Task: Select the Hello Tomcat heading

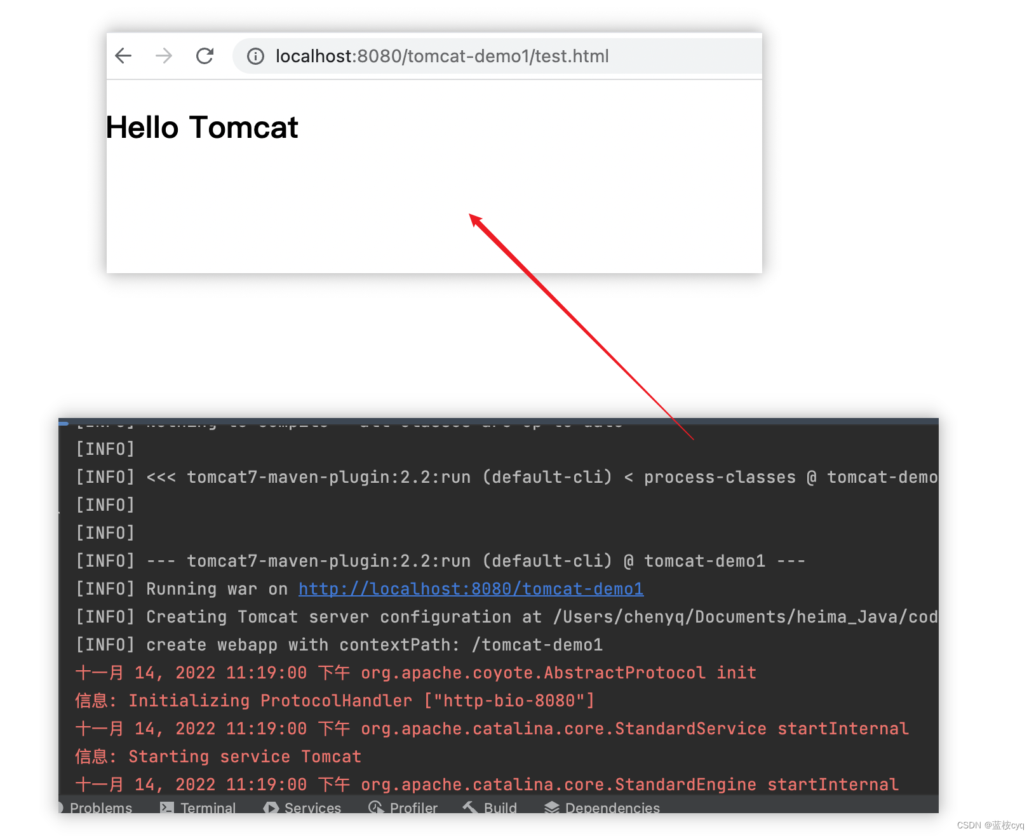Action: tap(202, 127)
